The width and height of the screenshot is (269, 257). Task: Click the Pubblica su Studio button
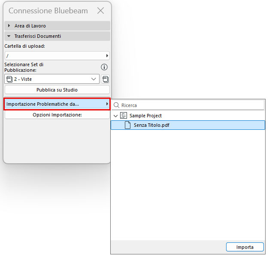[57, 90]
